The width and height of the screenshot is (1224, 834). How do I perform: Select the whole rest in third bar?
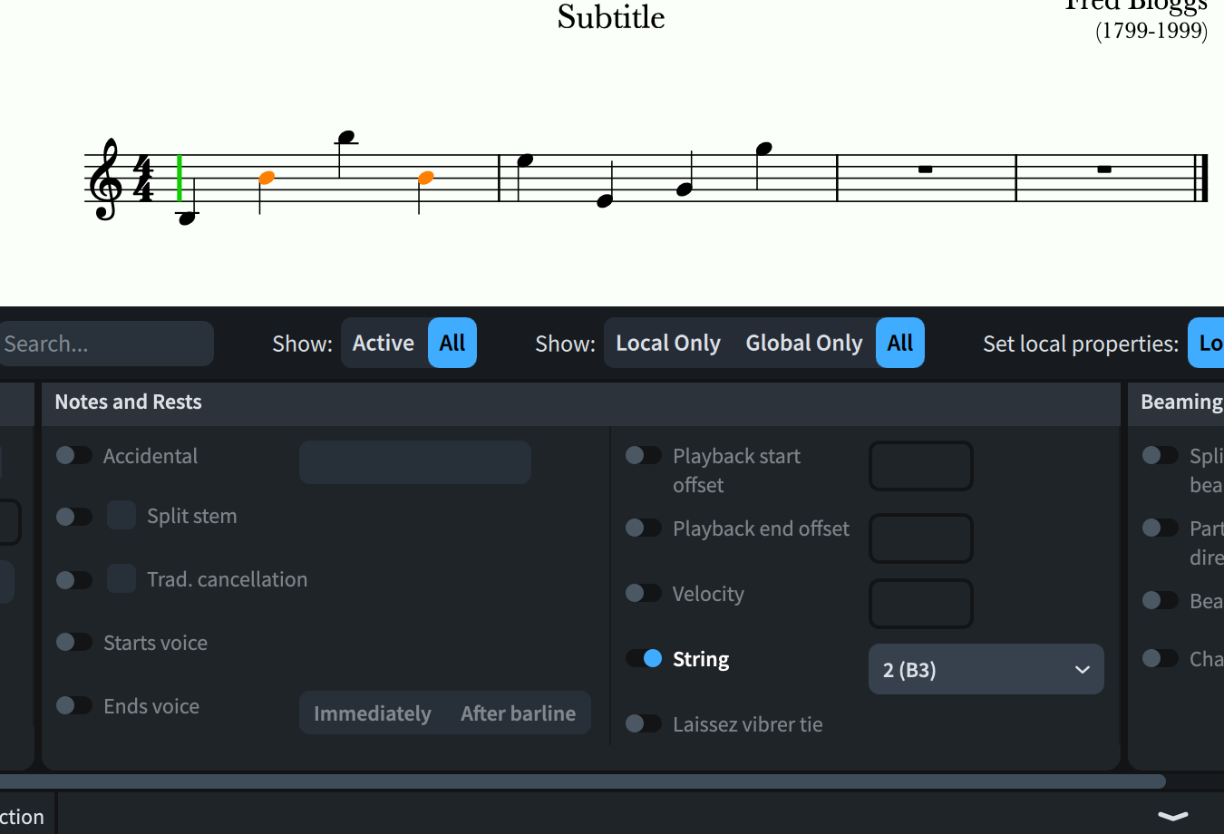[x=925, y=169]
